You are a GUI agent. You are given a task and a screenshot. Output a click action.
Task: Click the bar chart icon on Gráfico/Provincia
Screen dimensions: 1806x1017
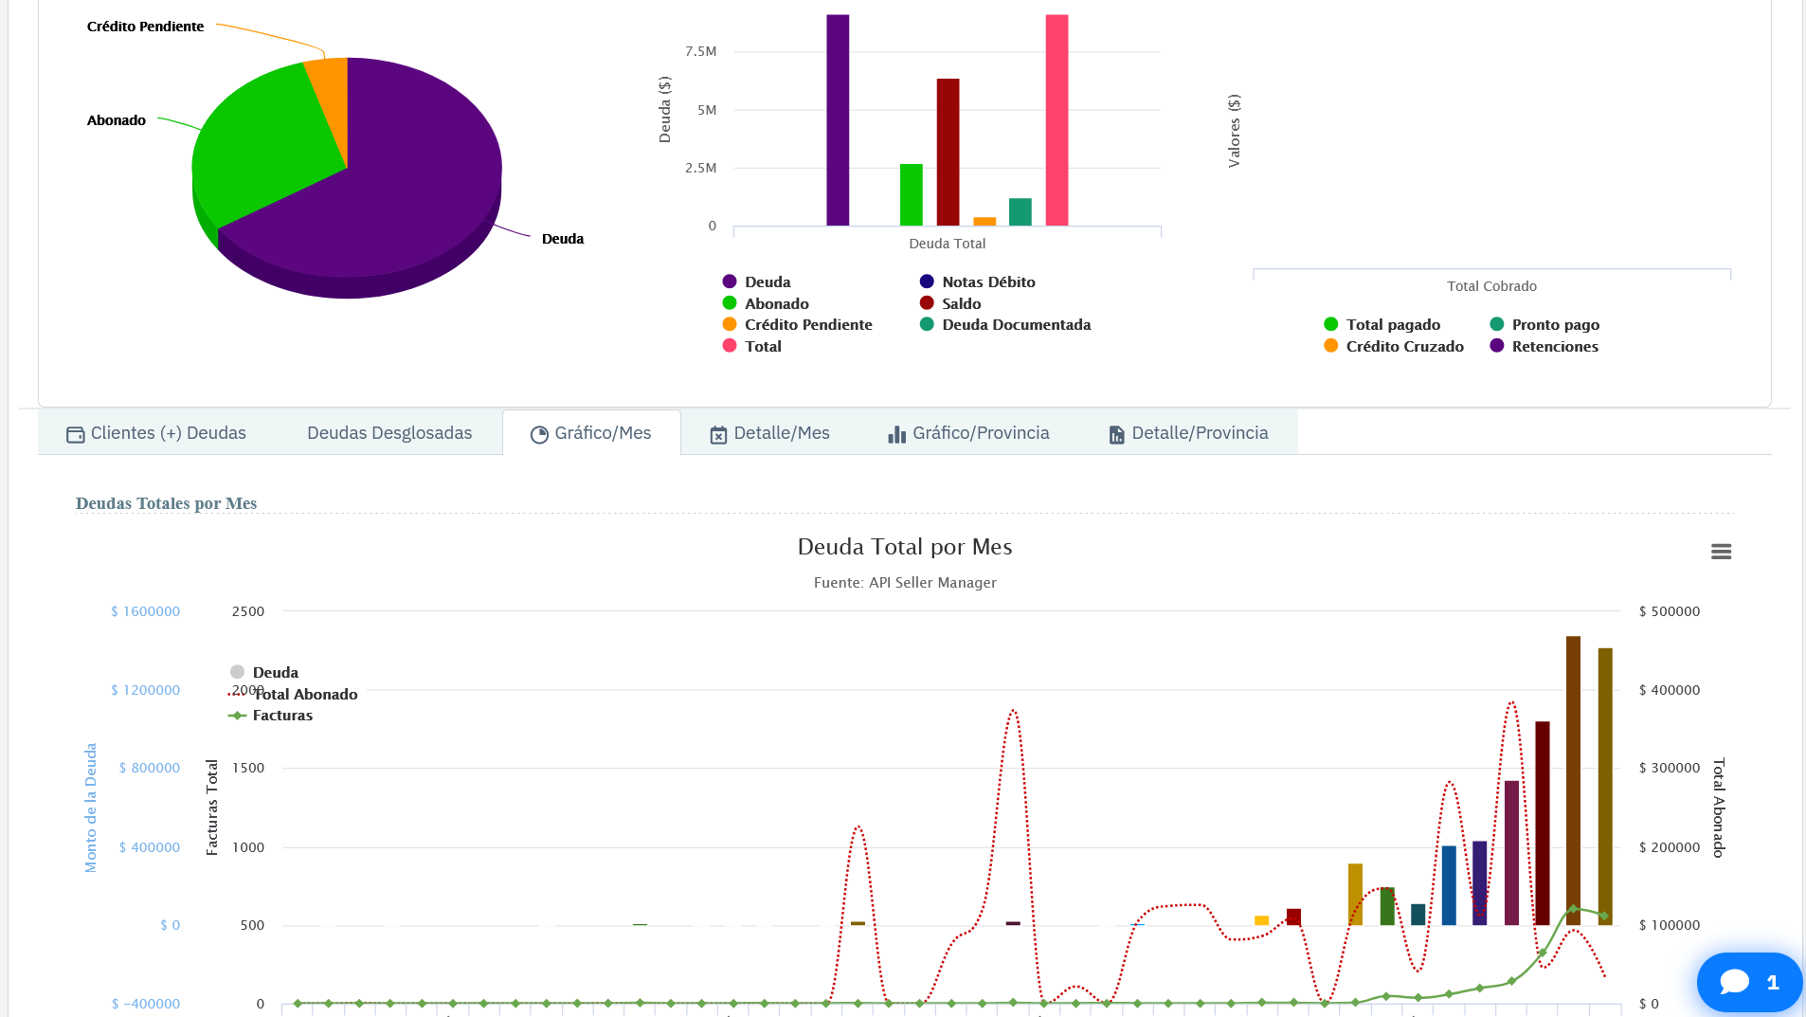(896, 434)
